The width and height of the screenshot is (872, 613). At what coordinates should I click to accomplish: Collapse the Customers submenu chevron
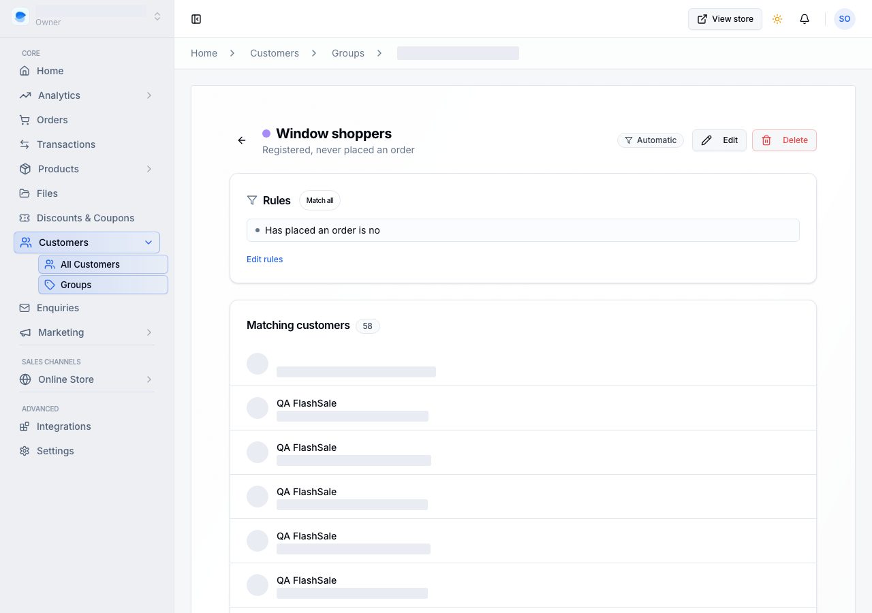[149, 242]
